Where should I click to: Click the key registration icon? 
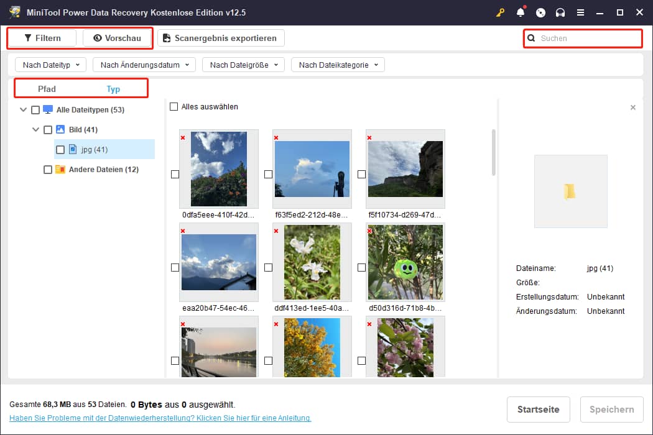(x=500, y=12)
